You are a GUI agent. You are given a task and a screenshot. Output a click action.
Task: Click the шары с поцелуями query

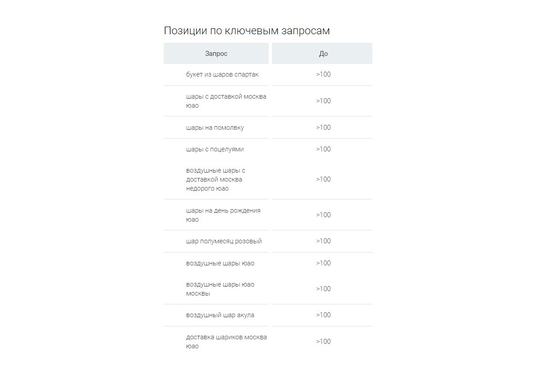[215, 149]
